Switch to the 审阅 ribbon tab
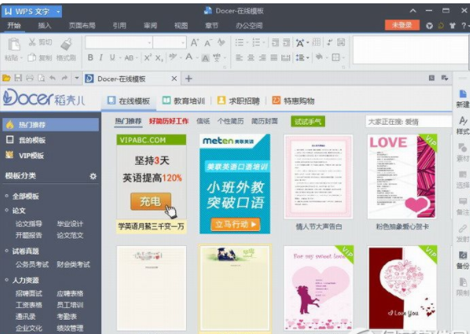 click(150, 25)
